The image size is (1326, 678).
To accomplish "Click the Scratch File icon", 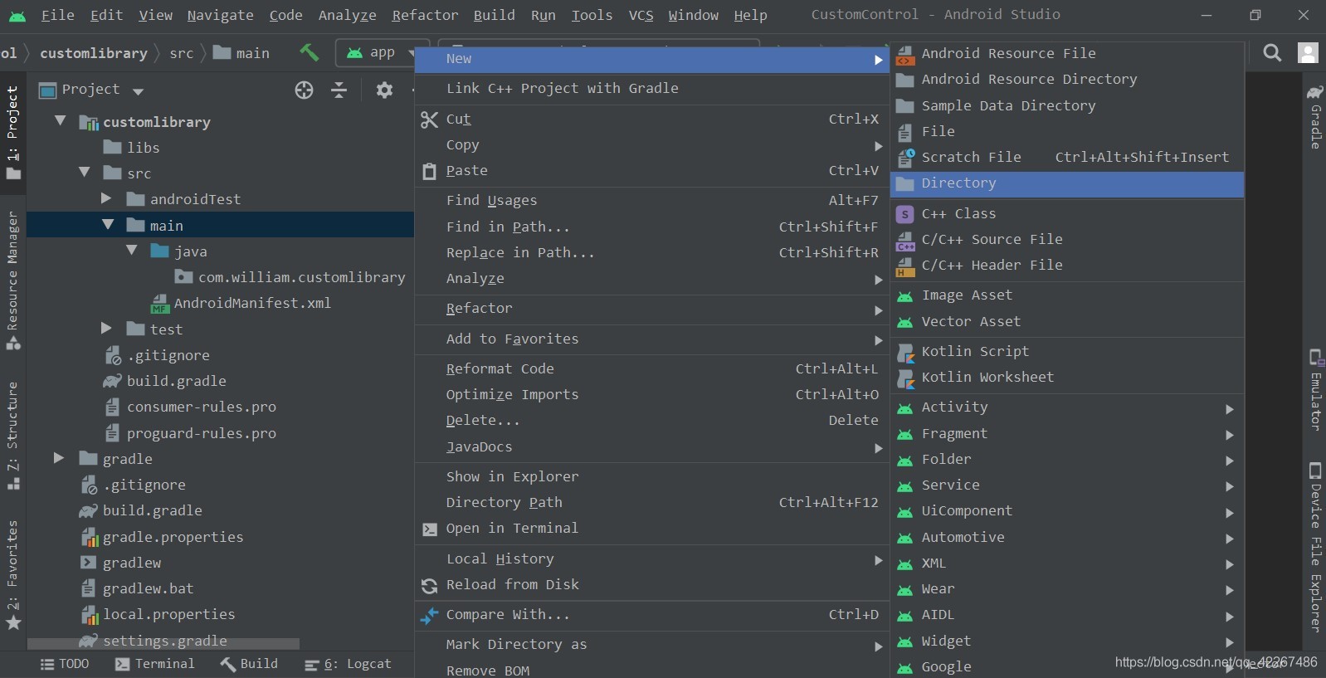I will [x=905, y=158].
